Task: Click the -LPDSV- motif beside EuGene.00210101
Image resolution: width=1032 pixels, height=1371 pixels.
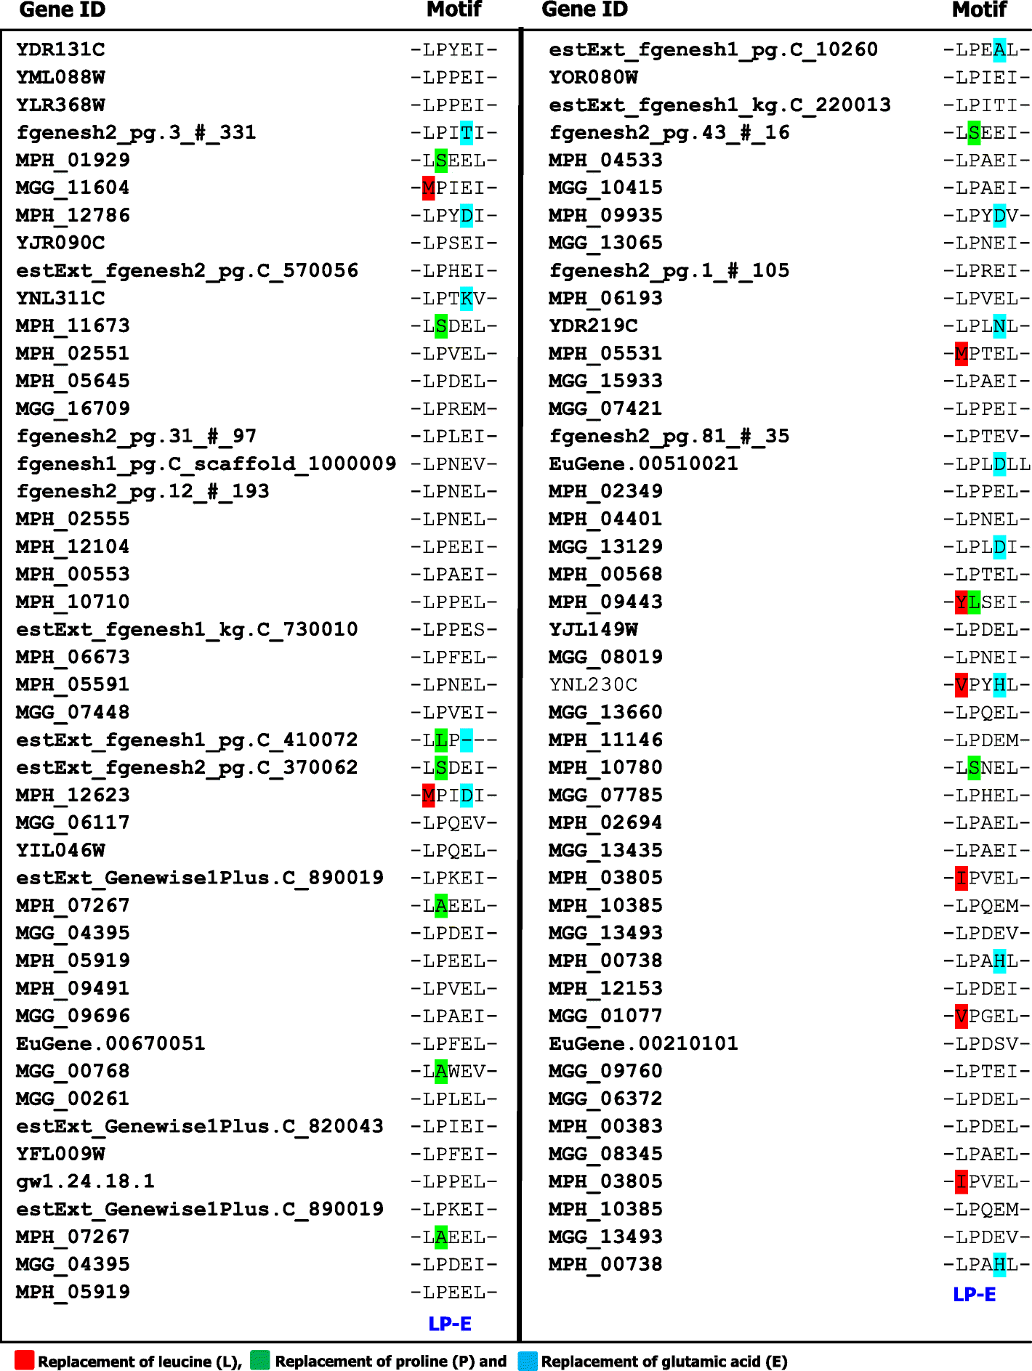Action: click(x=987, y=1043)
